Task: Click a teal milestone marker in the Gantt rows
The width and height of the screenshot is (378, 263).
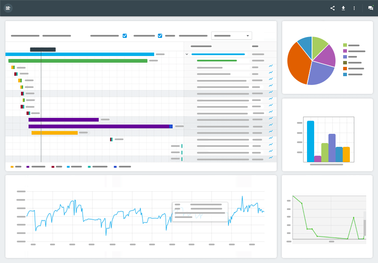Action: [x=182, y=145]
